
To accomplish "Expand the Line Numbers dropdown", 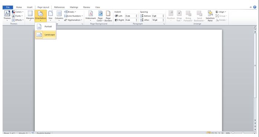I will [73, 16].
